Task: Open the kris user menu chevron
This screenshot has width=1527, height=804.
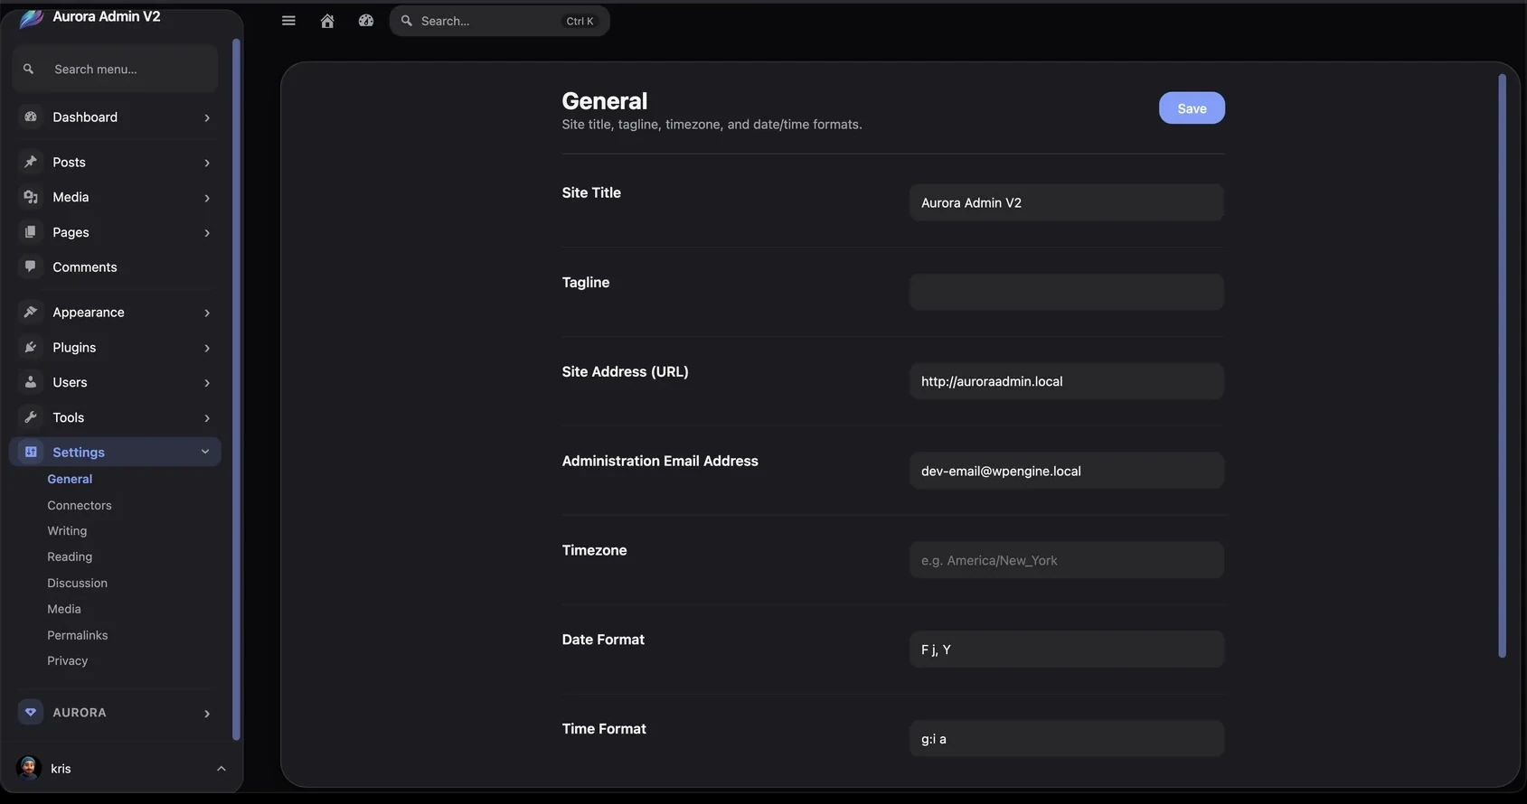Action: [222, 769]
